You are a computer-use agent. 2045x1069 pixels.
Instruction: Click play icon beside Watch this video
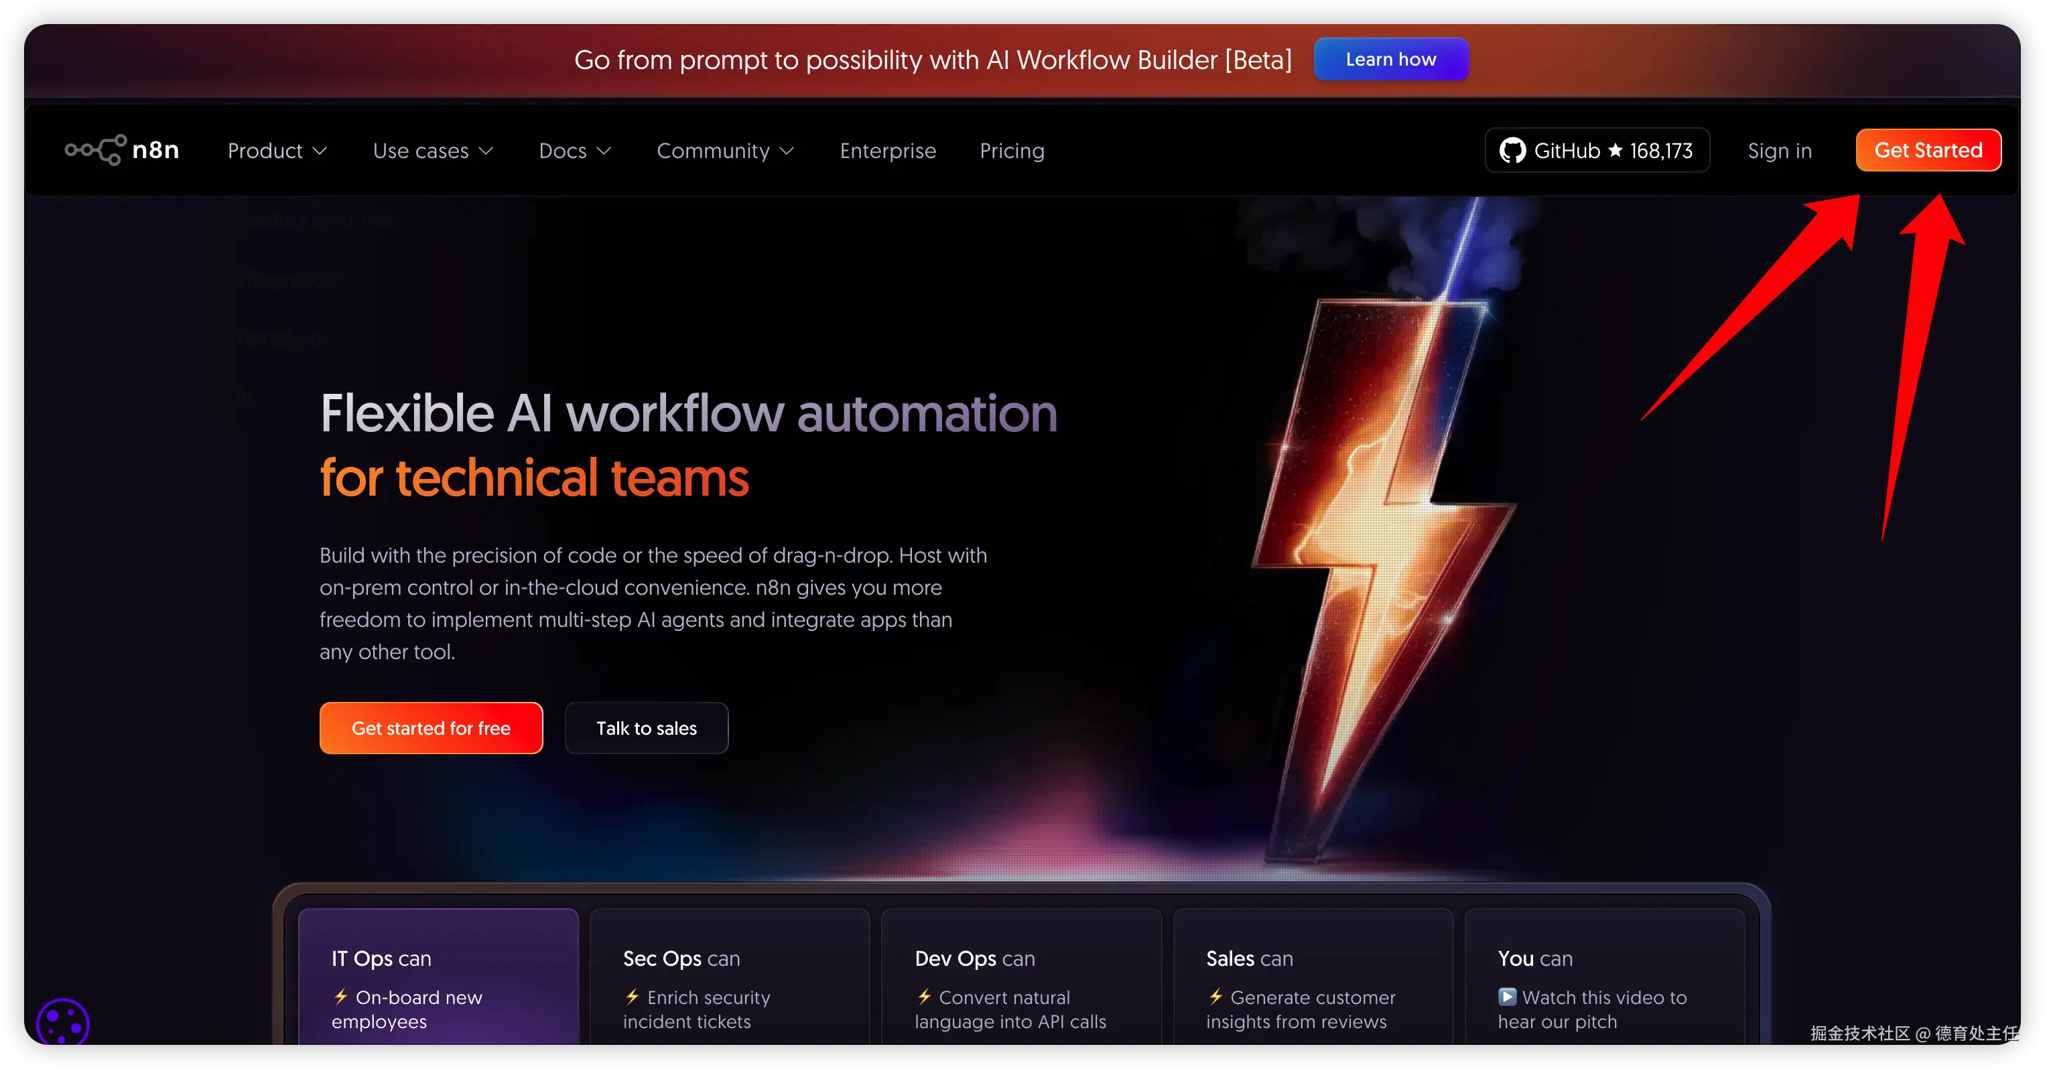click(x=1507, y=997)
